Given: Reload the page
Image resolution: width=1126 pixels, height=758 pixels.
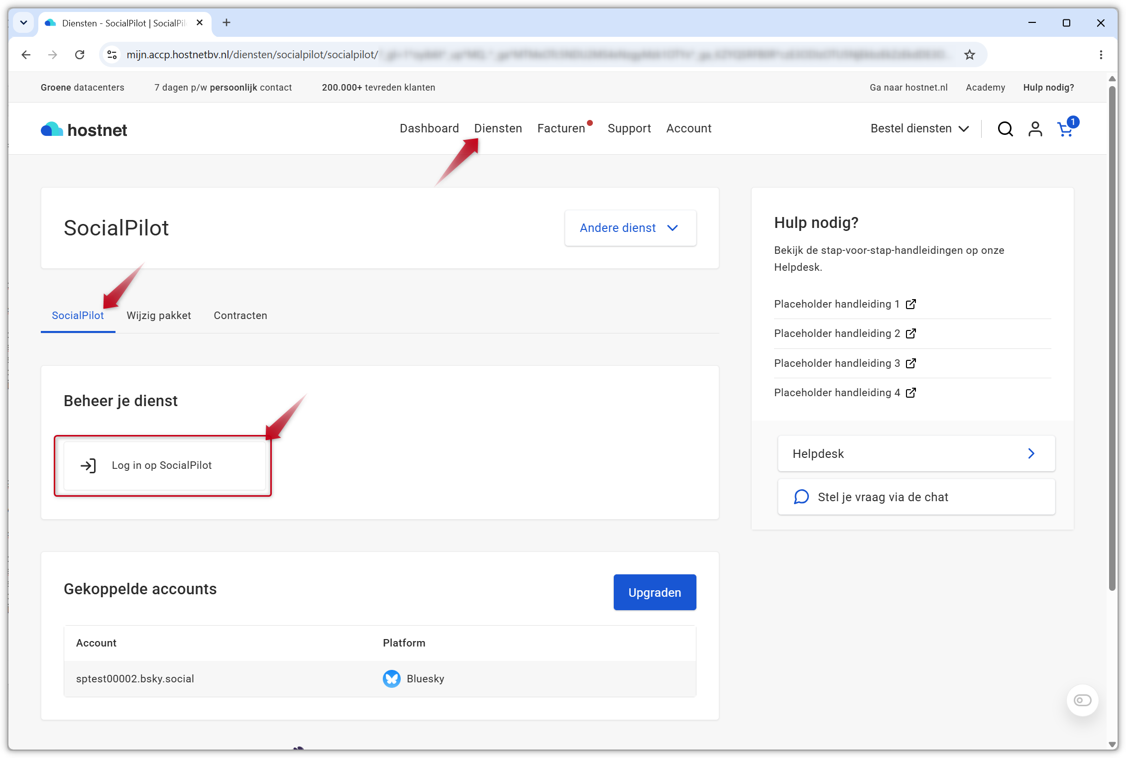Looking at the screenshot, I should tap(80, 55).
